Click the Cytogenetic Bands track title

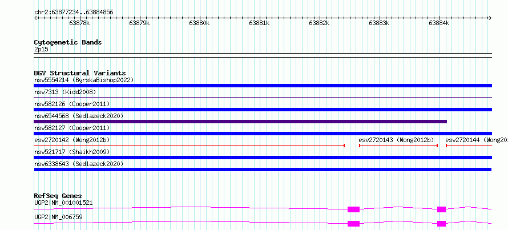coord(68,42)
